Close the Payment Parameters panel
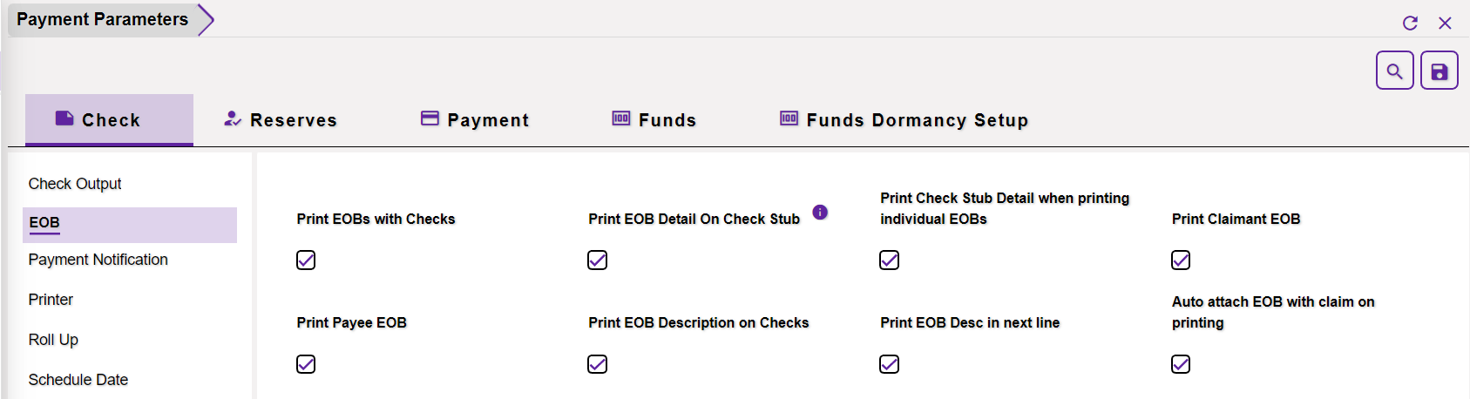 point(1445,24)
